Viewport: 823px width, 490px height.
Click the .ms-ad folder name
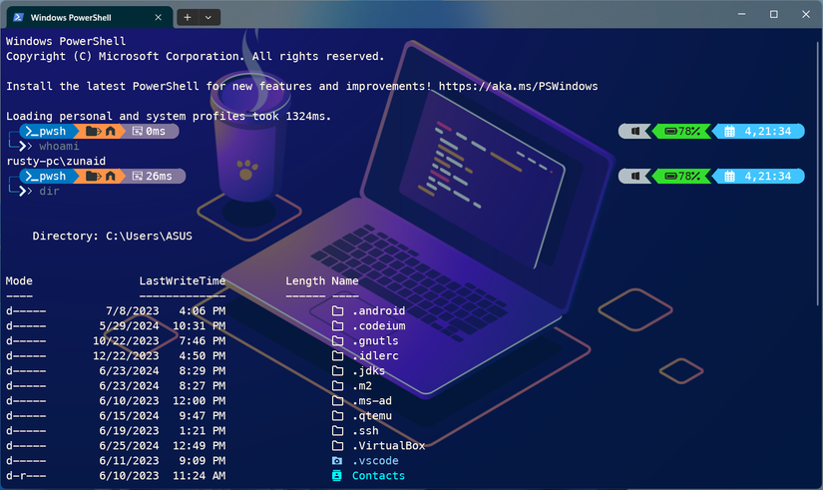372,401
